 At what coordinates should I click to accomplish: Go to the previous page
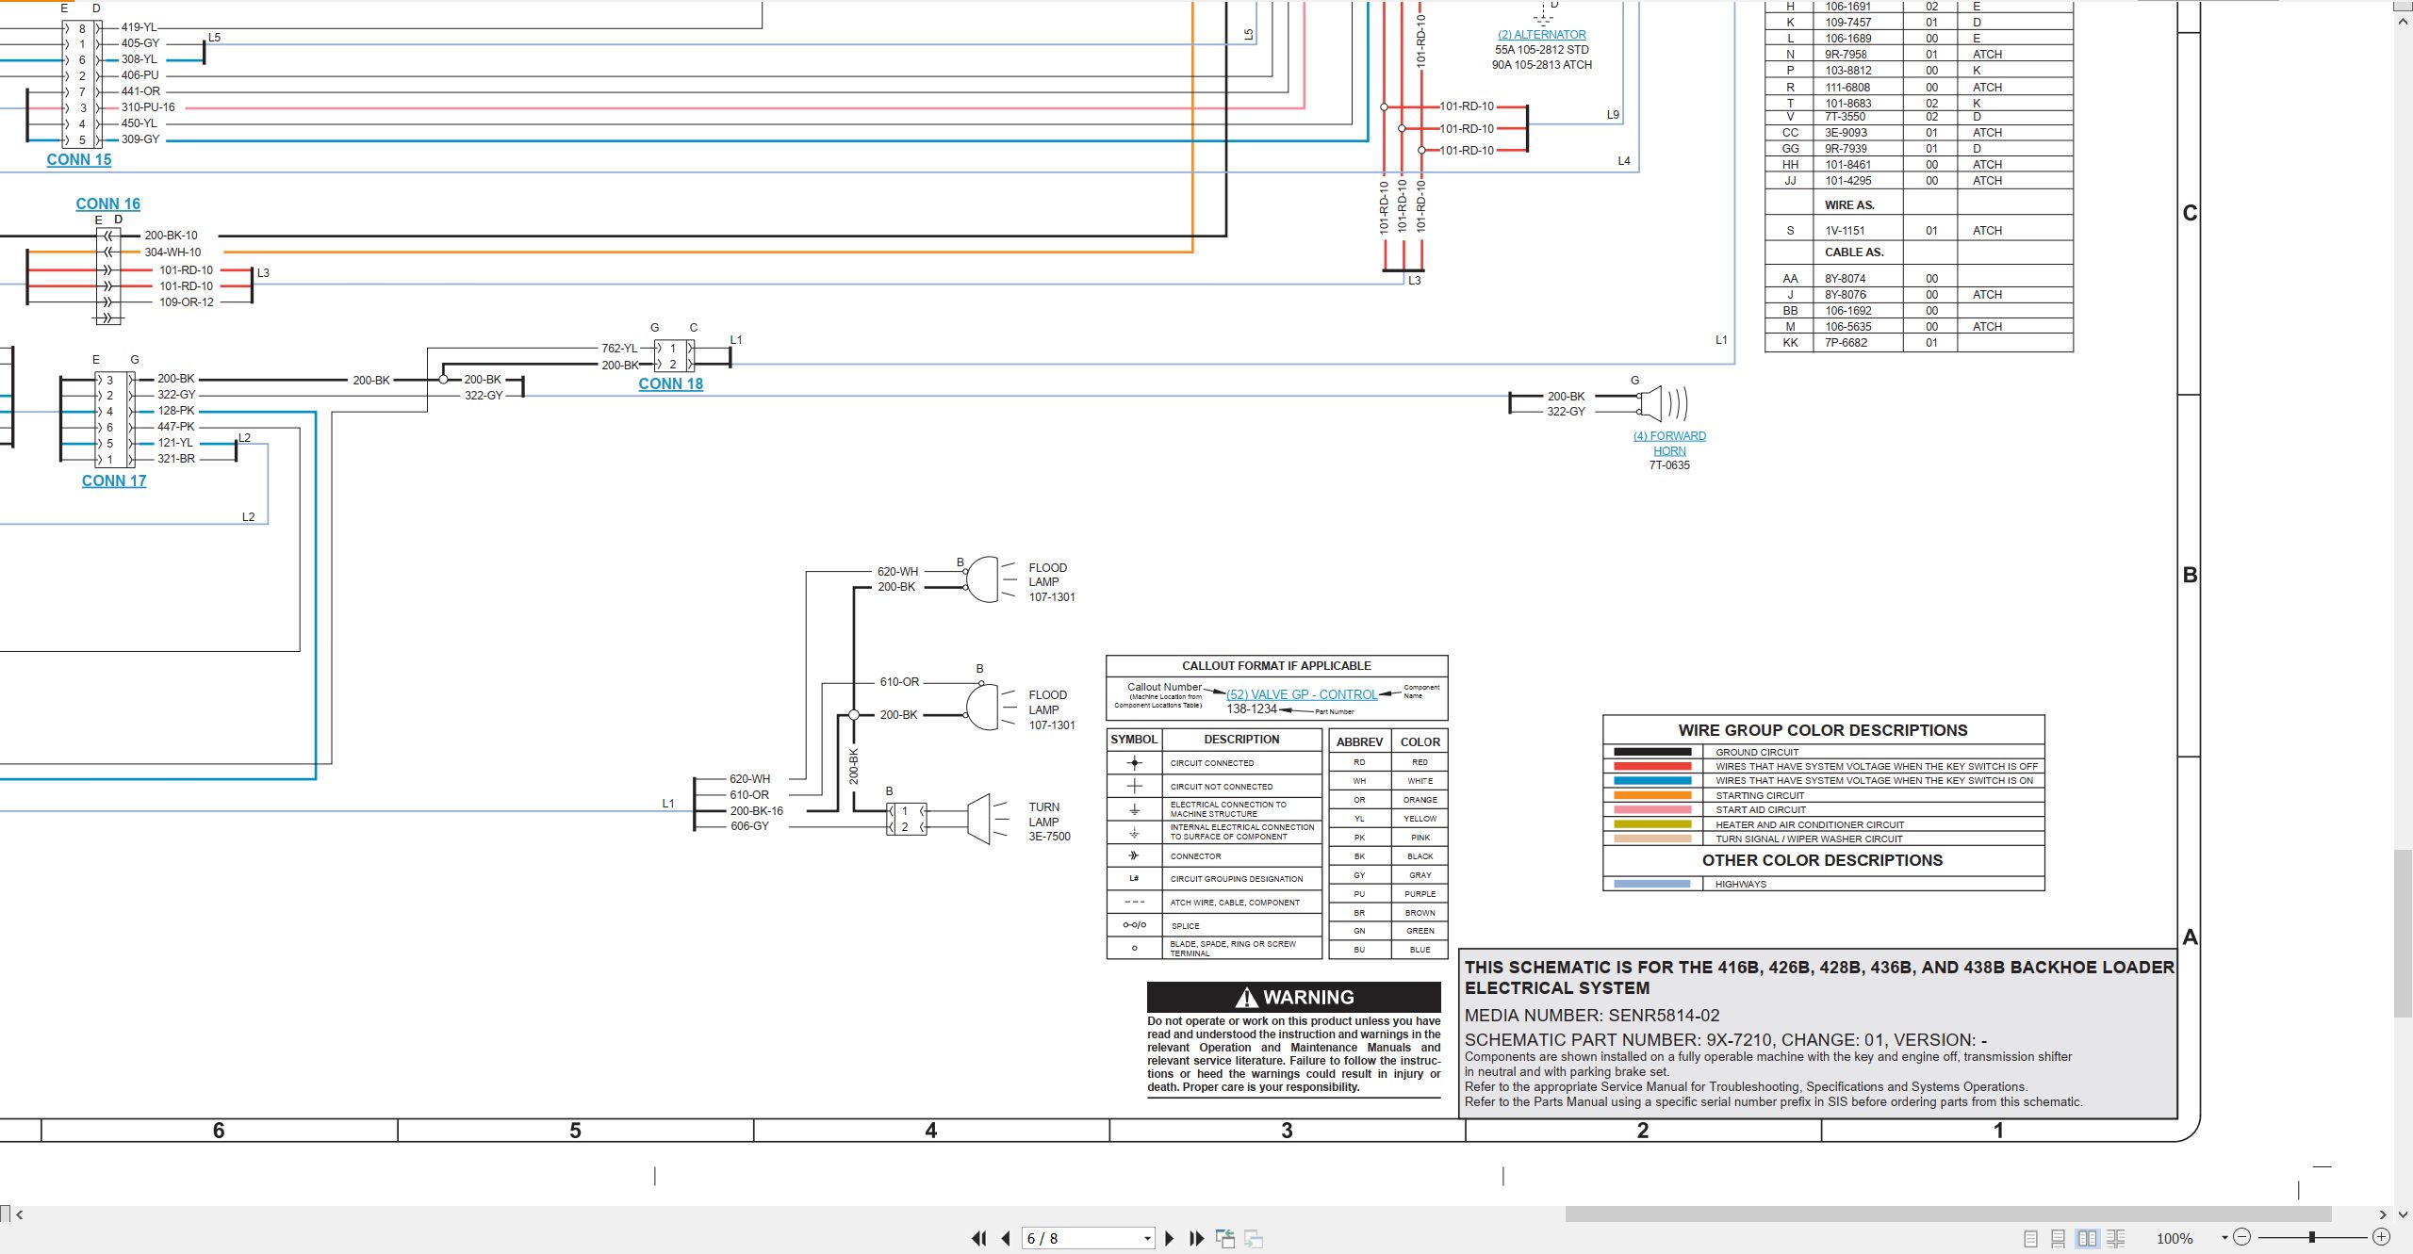pos(1006,1238)
